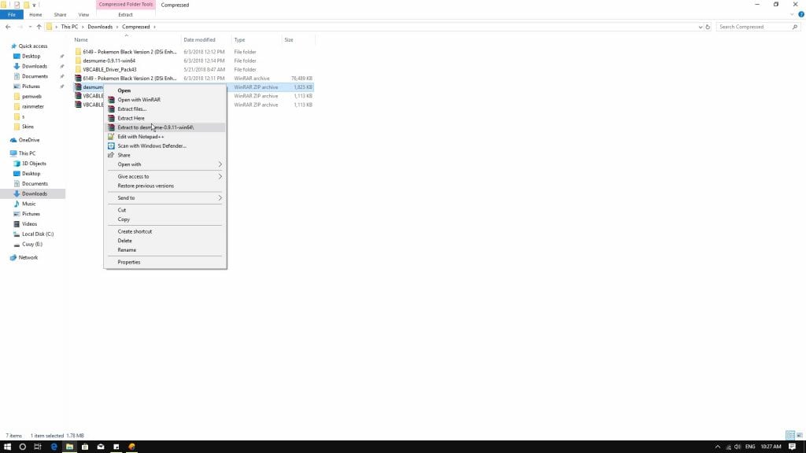Open the File ribbon tab

click(11, 15)
